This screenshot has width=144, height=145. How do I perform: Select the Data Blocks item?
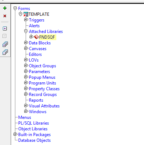click(x=40, y=43)
